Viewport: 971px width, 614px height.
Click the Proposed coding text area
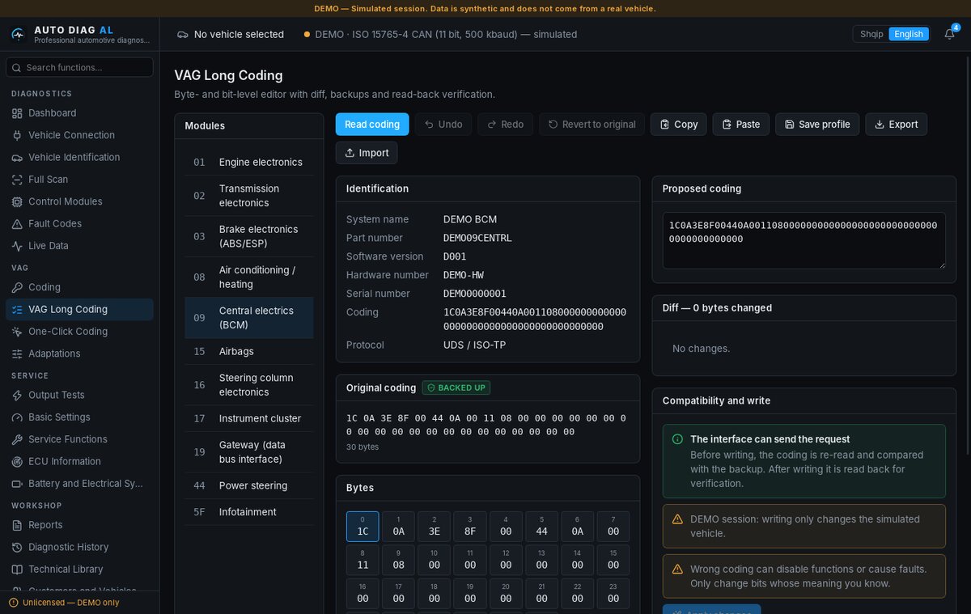pyautogui.click(x=804, y=240)
